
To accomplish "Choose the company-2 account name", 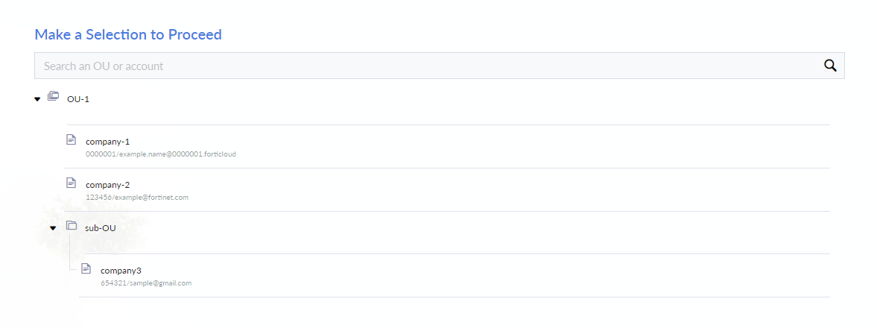I will click(x=108, y=185).
